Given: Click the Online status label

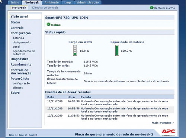Looking at the screenshot, I should pyautogui.click(x=56, y=25).
